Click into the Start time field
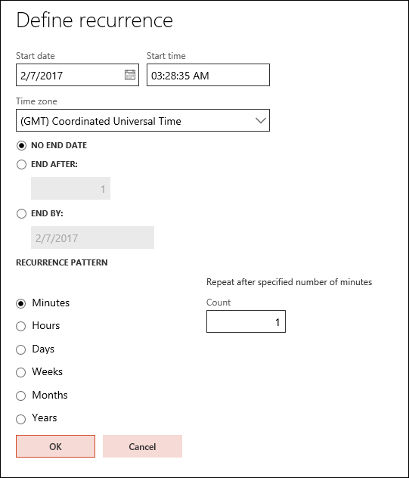 pyautogui.click(x=208, y=75)
